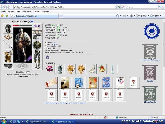
Task: Click the gold bracers equipment slot
Action: (x=8, y=37)
